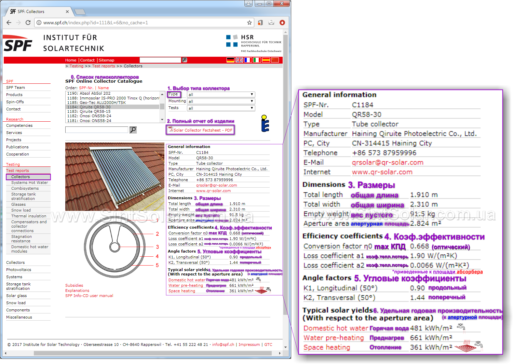Click the page vertical scrollbar down arrow
The height and width of the screenshot is (364, 513).
point(286,347)
